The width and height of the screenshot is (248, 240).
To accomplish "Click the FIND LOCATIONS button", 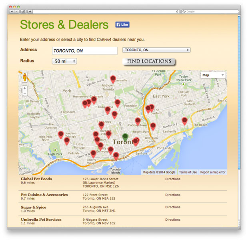I will (149, 61).
